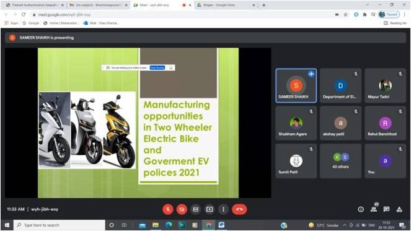Screen dimensions: 411x231
Task: Click the weather widget showing Smoke
Action: 324,225
